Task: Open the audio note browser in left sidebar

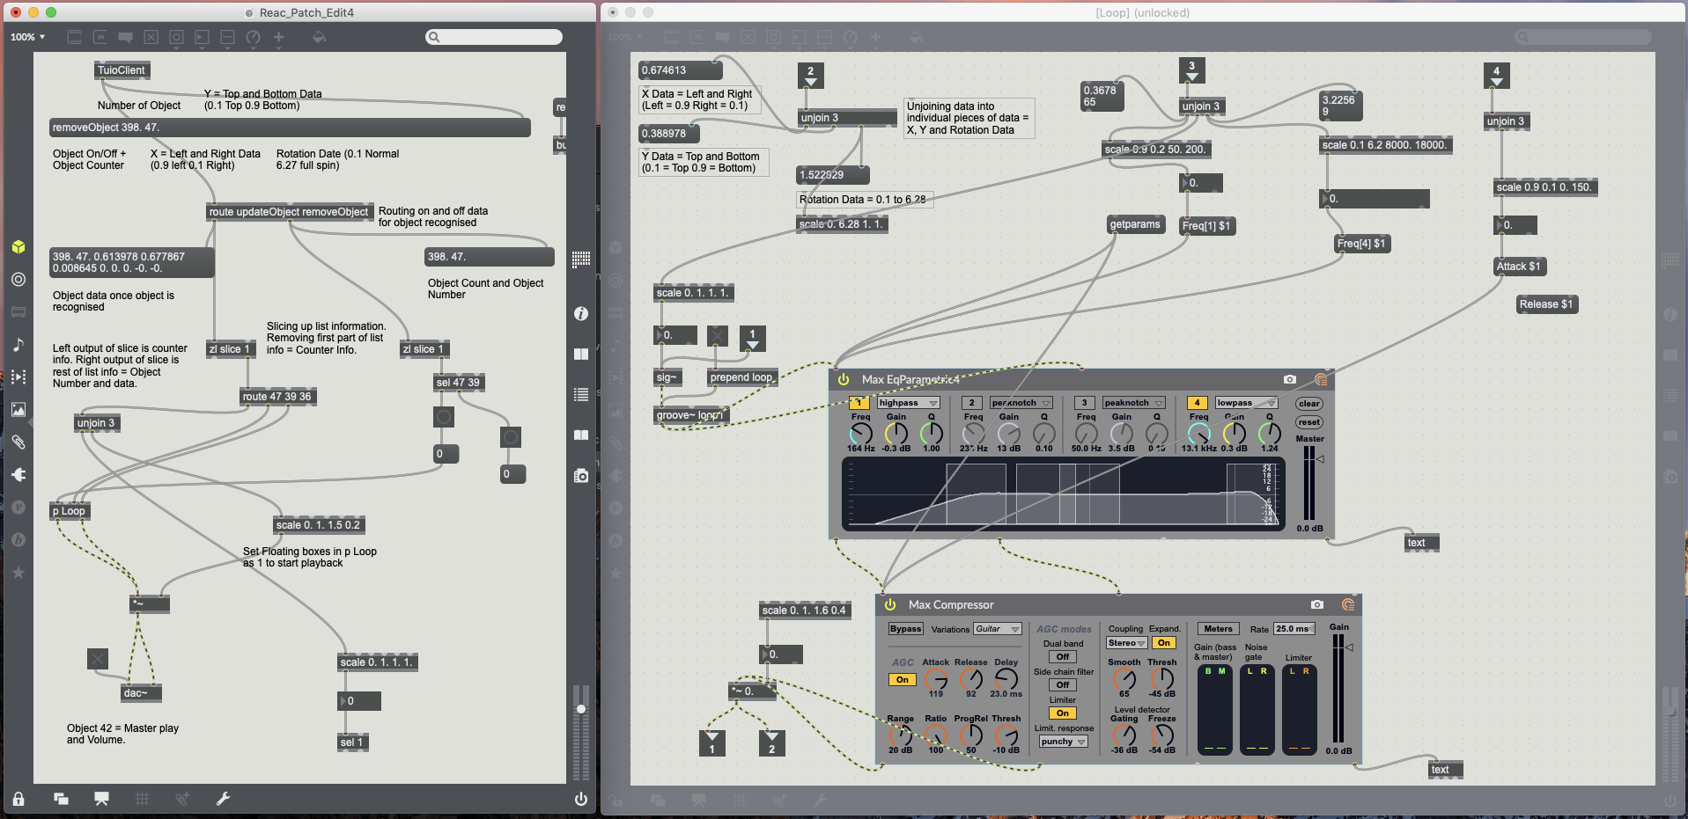Action: pos(18,345)
